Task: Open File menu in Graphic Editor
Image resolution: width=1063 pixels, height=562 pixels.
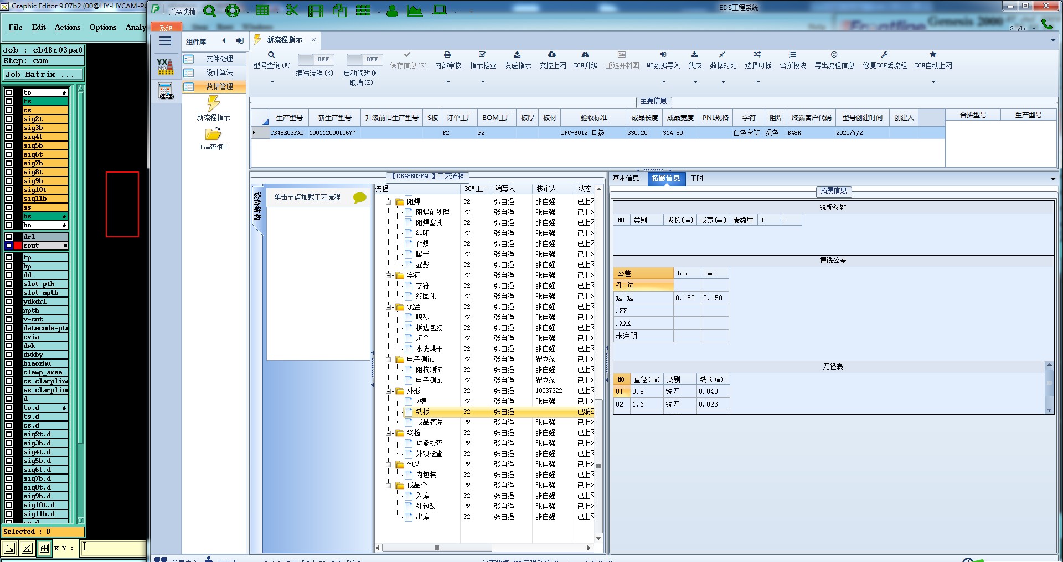Action: tap(16, 27)
